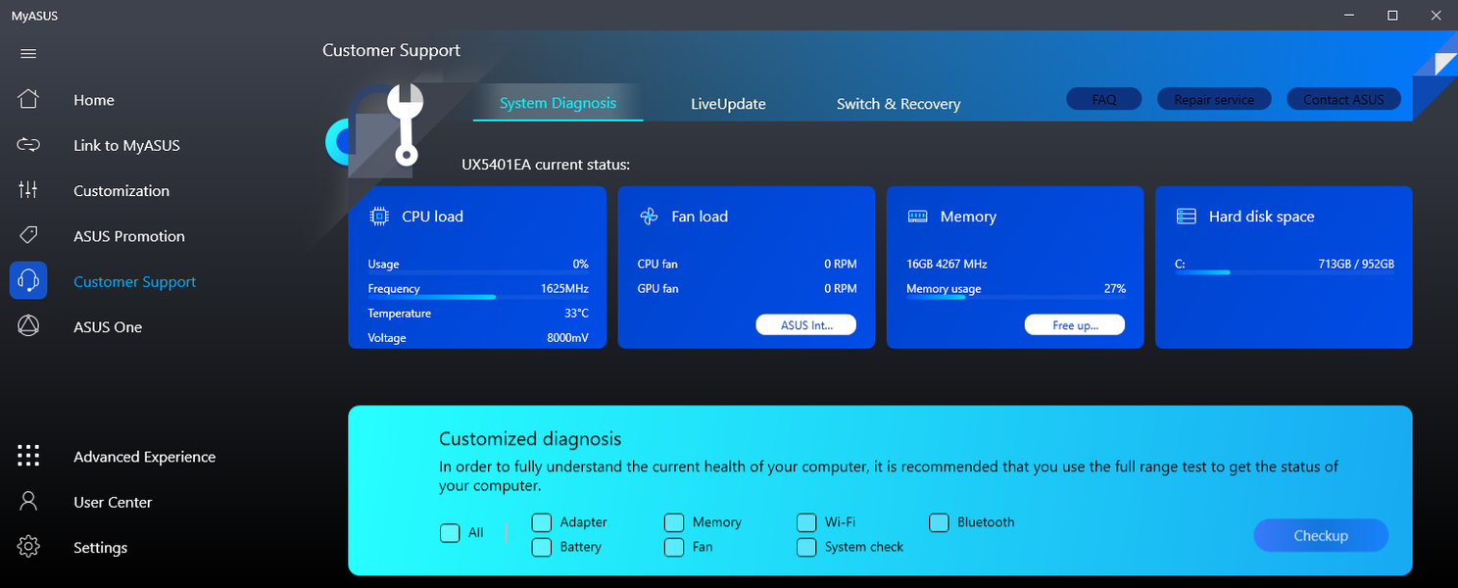Check the All checkbox

[x=450, y=533]
